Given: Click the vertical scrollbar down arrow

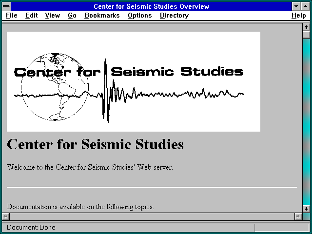Looking at the screenshot, I should click(x=306, y=209).
